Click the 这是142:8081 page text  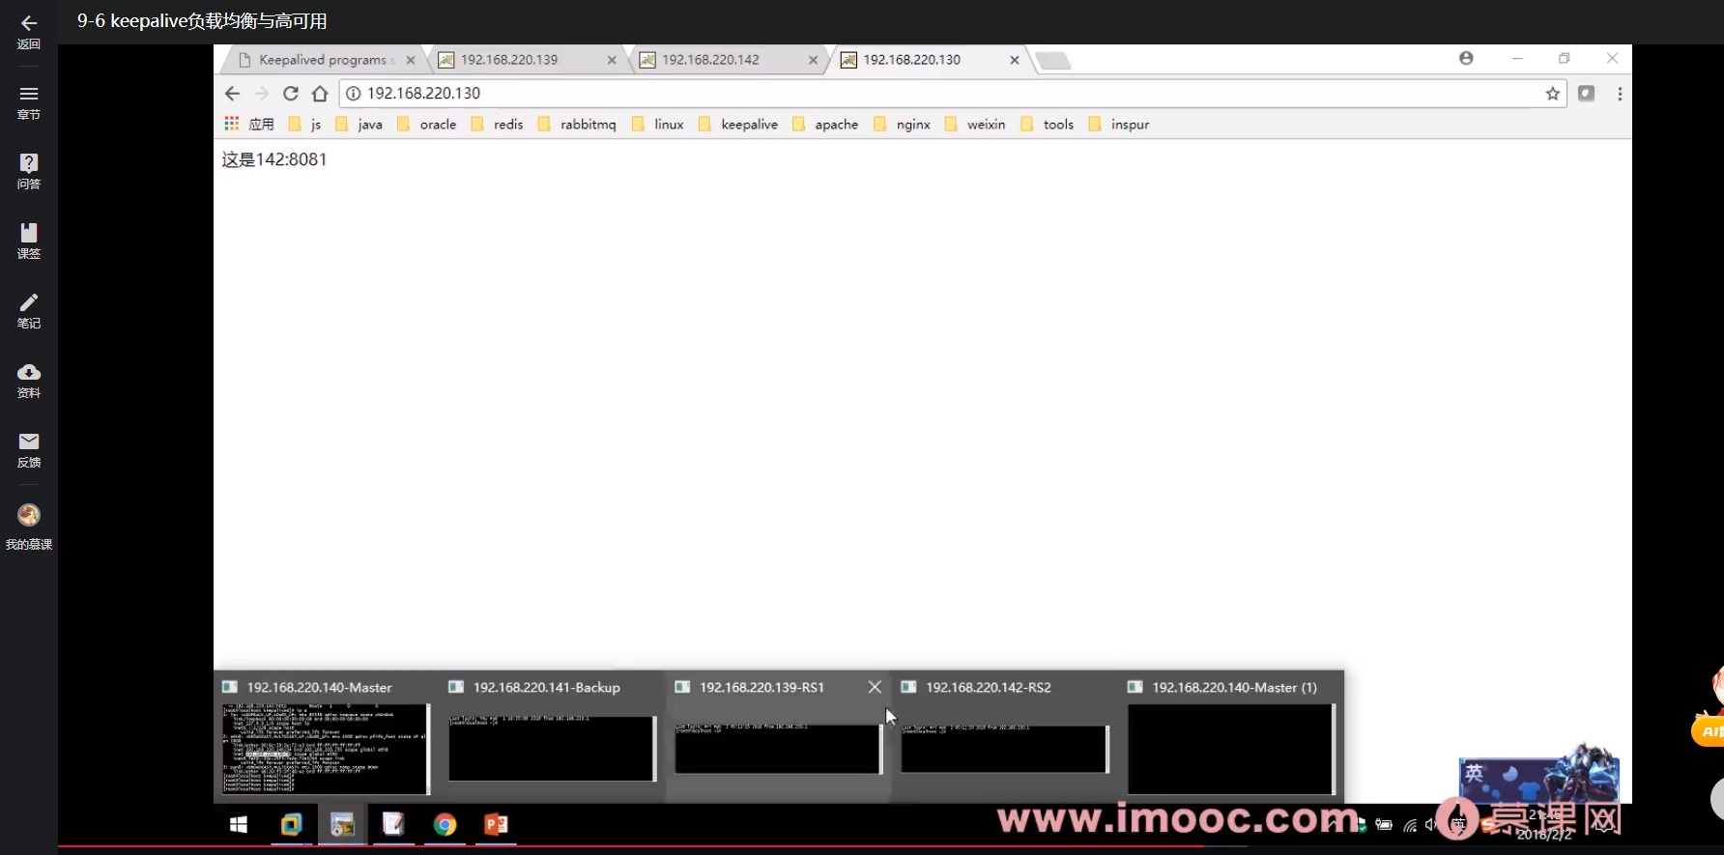tap(274, 159)
